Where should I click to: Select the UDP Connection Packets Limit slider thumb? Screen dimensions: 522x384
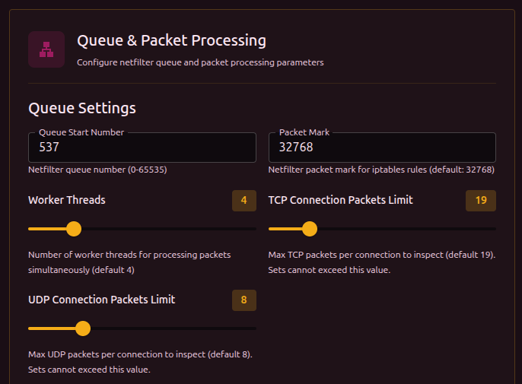(x=83, y=328)
